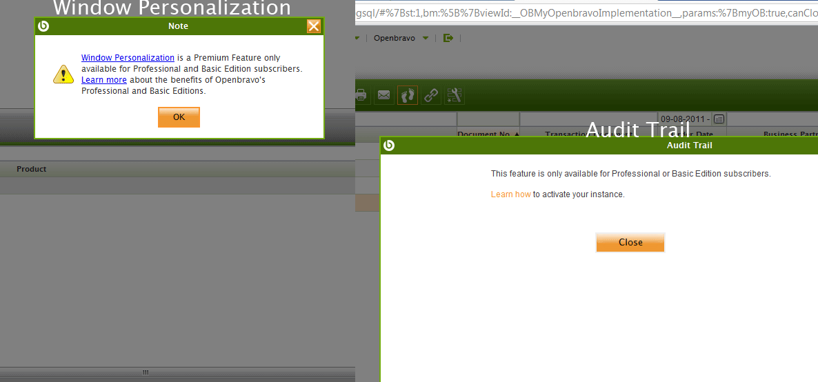Click the logout icon beside Openbravo
The height and width of the screenshot is (382, 818).
tap(448, 38)
